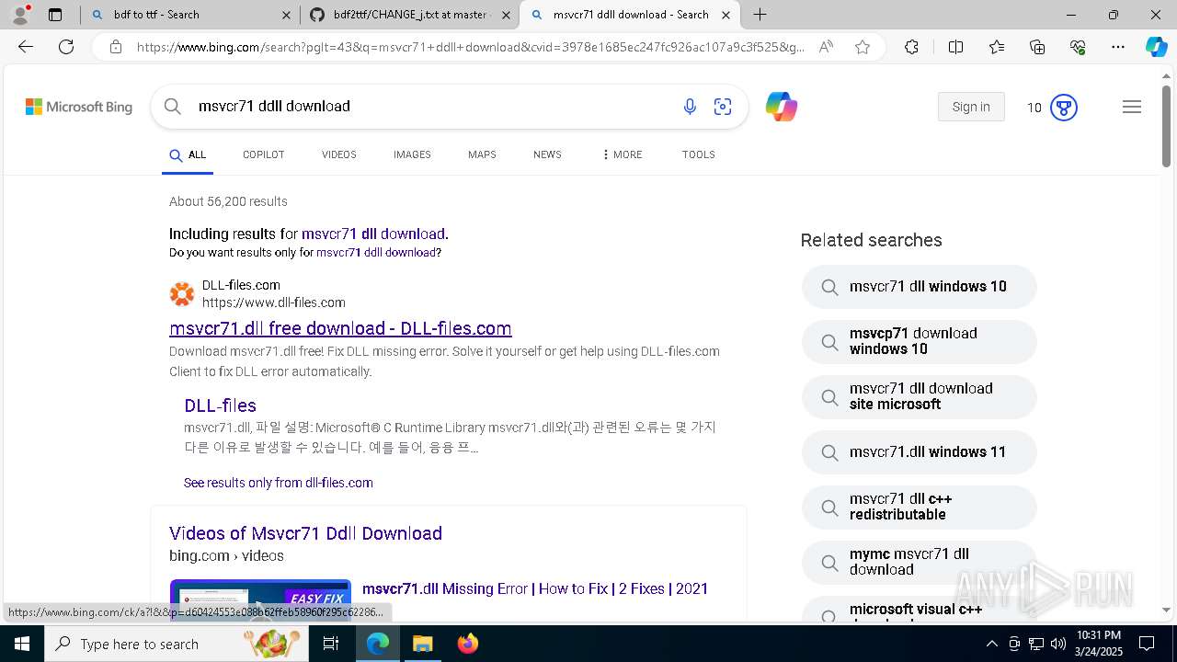The height and width of the screenshot is (662, 1177).
Task: Switch to NEWS search tab
Action: coord(547,154)
